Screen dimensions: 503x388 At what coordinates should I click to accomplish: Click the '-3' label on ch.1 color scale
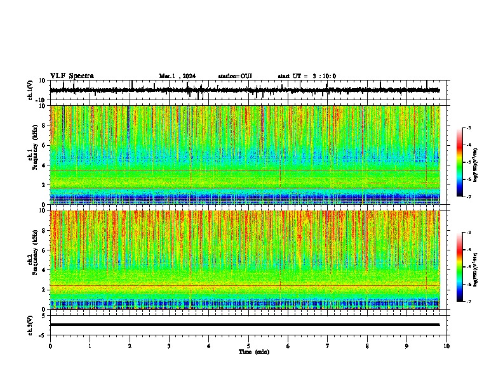[x=468, y=128]
